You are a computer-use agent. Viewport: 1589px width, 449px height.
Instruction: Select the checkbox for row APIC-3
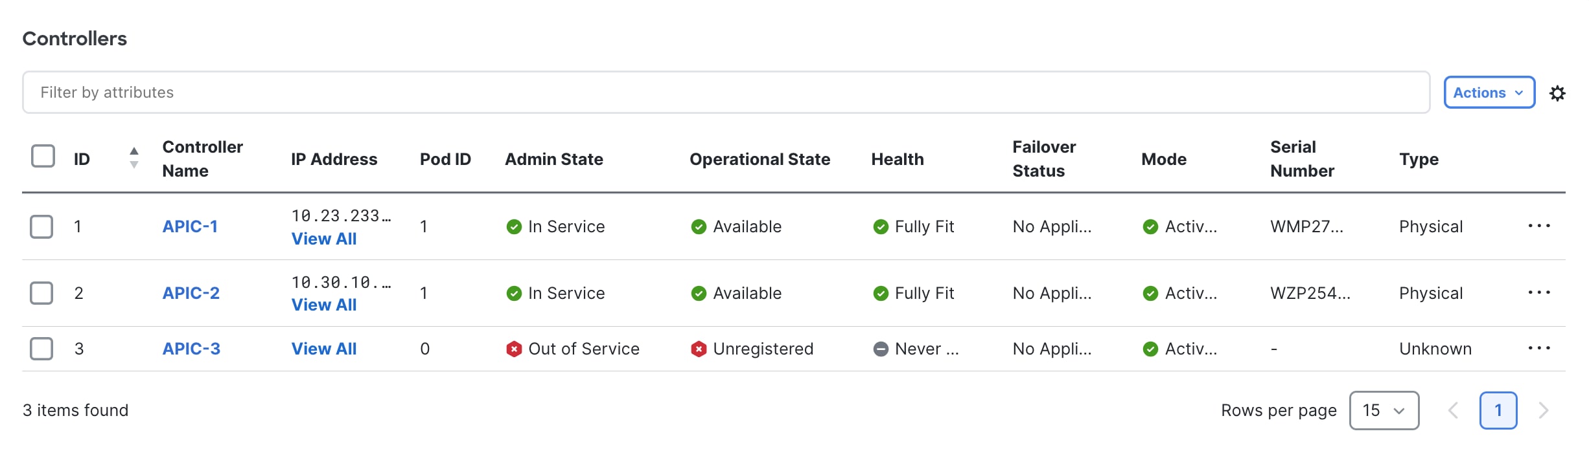42,348
